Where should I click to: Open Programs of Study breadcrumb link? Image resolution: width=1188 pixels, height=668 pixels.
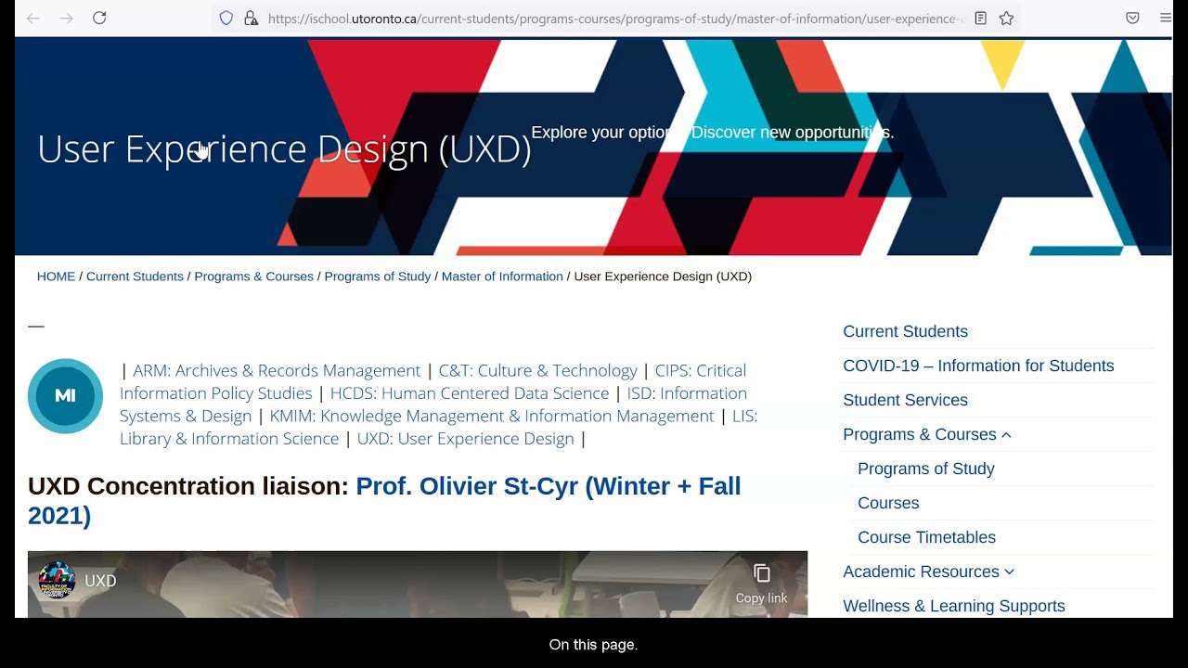click(378, 276)
